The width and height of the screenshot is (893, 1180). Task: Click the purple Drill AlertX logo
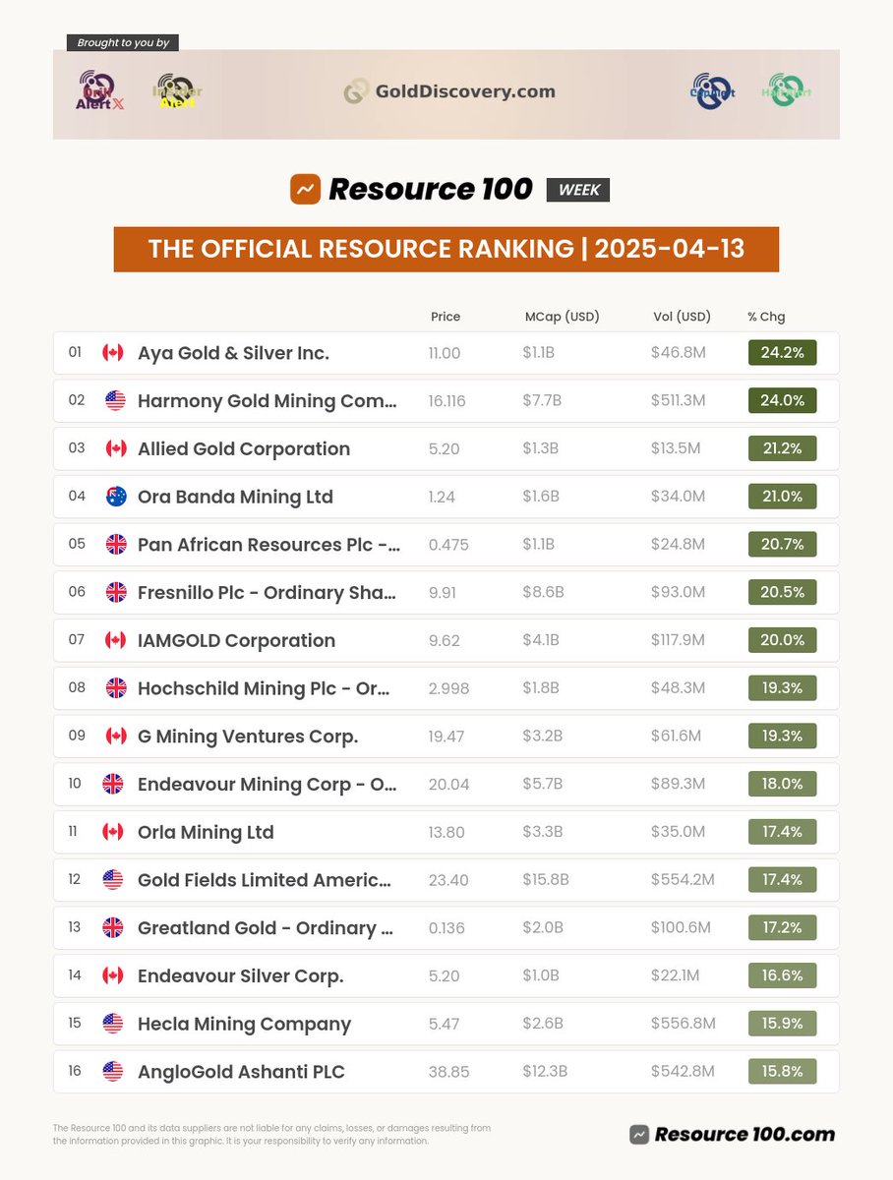100,91
